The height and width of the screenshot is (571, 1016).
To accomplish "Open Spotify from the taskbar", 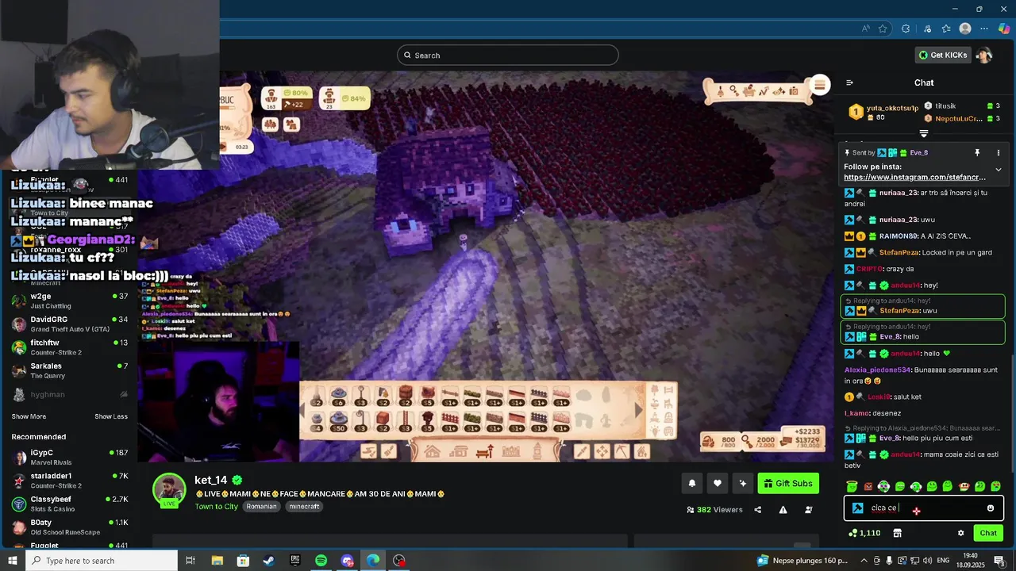I will pos(321,561).
